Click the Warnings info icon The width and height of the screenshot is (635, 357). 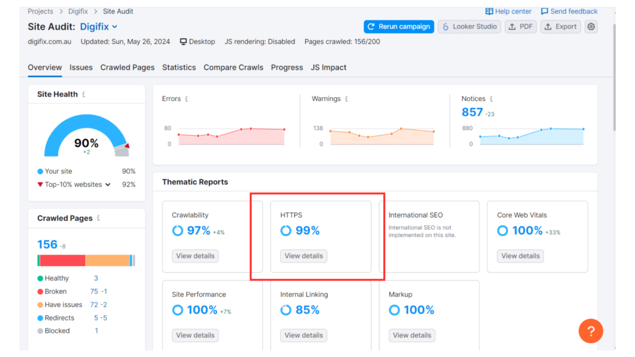(x=346, y=99)
